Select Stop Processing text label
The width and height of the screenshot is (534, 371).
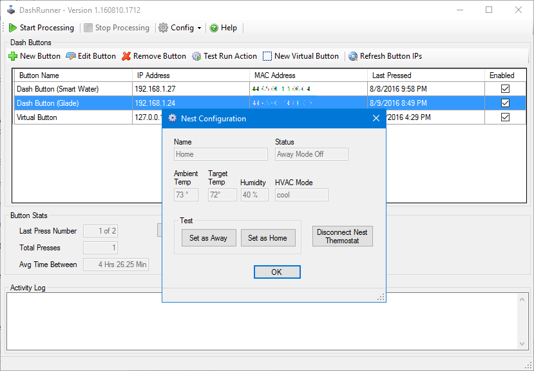coord(122,28)
